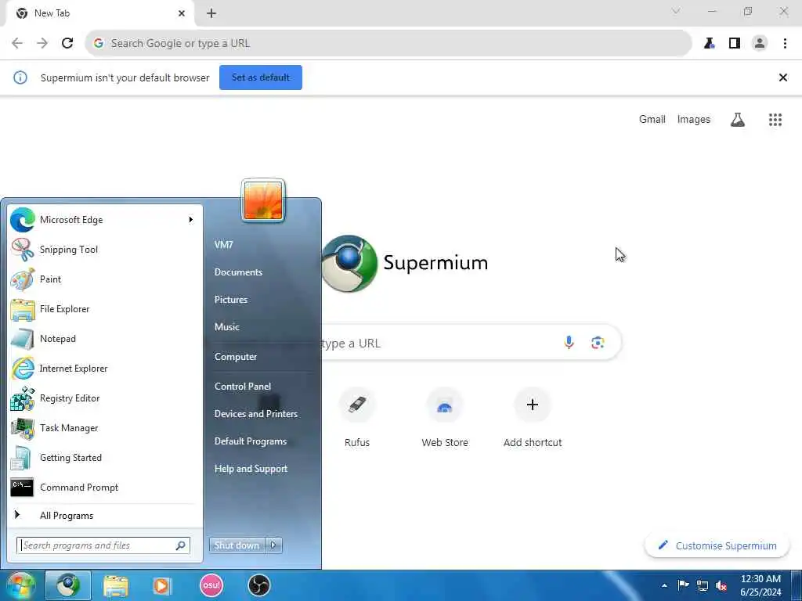The width and height of the screenshot is (802, 601).
Task: Open the Gmail link
Action: pos(652,119)
